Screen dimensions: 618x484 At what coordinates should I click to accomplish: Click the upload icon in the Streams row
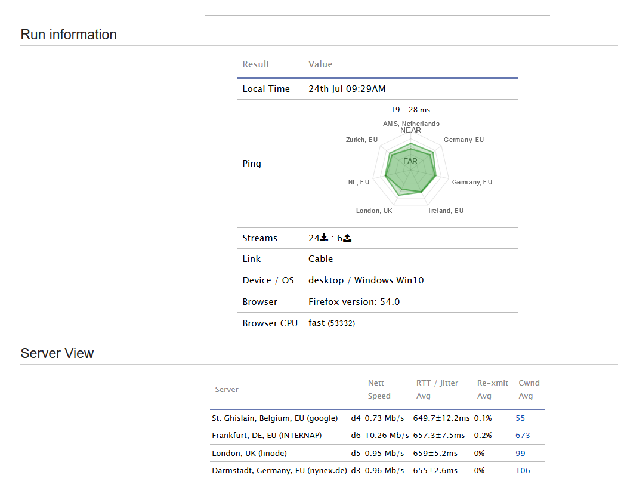tap(347, 238)
